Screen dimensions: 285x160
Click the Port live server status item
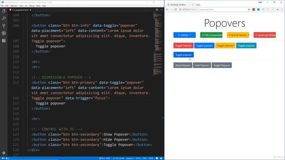(105, 158)
